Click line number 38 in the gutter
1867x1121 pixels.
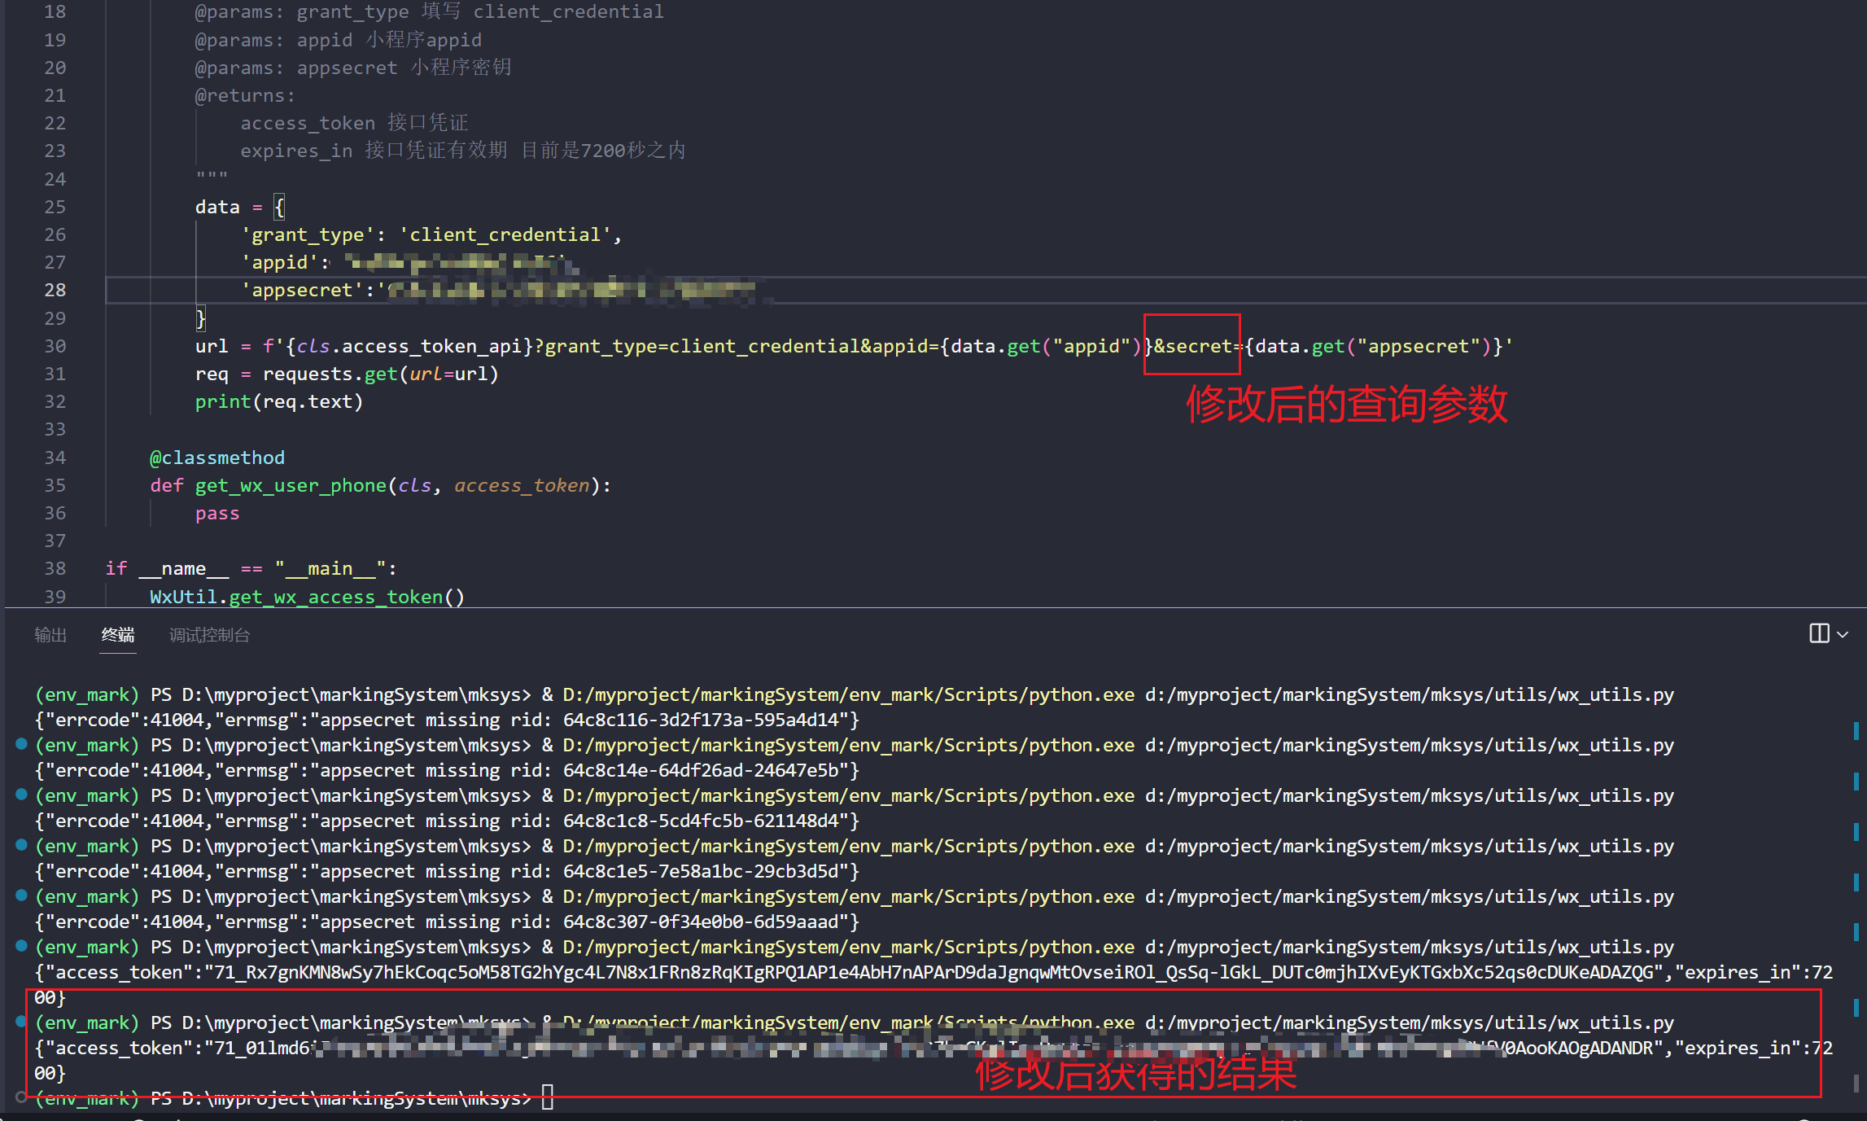[55, 568]
